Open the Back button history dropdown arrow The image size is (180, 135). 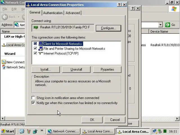(x=19, y=17)
